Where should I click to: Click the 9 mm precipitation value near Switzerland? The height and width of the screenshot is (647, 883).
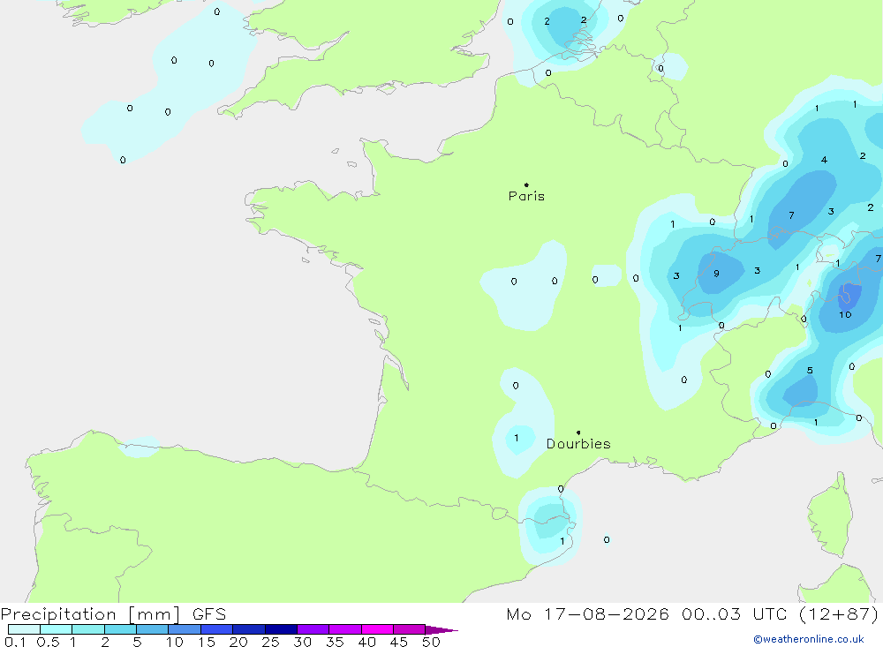(716, 274)
